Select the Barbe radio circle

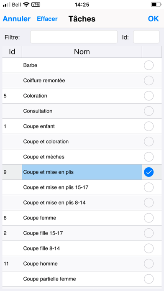[149, 65]
